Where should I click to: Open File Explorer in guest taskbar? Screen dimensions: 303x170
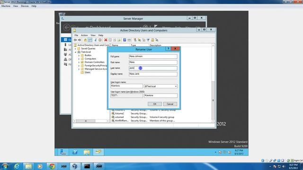87,152
